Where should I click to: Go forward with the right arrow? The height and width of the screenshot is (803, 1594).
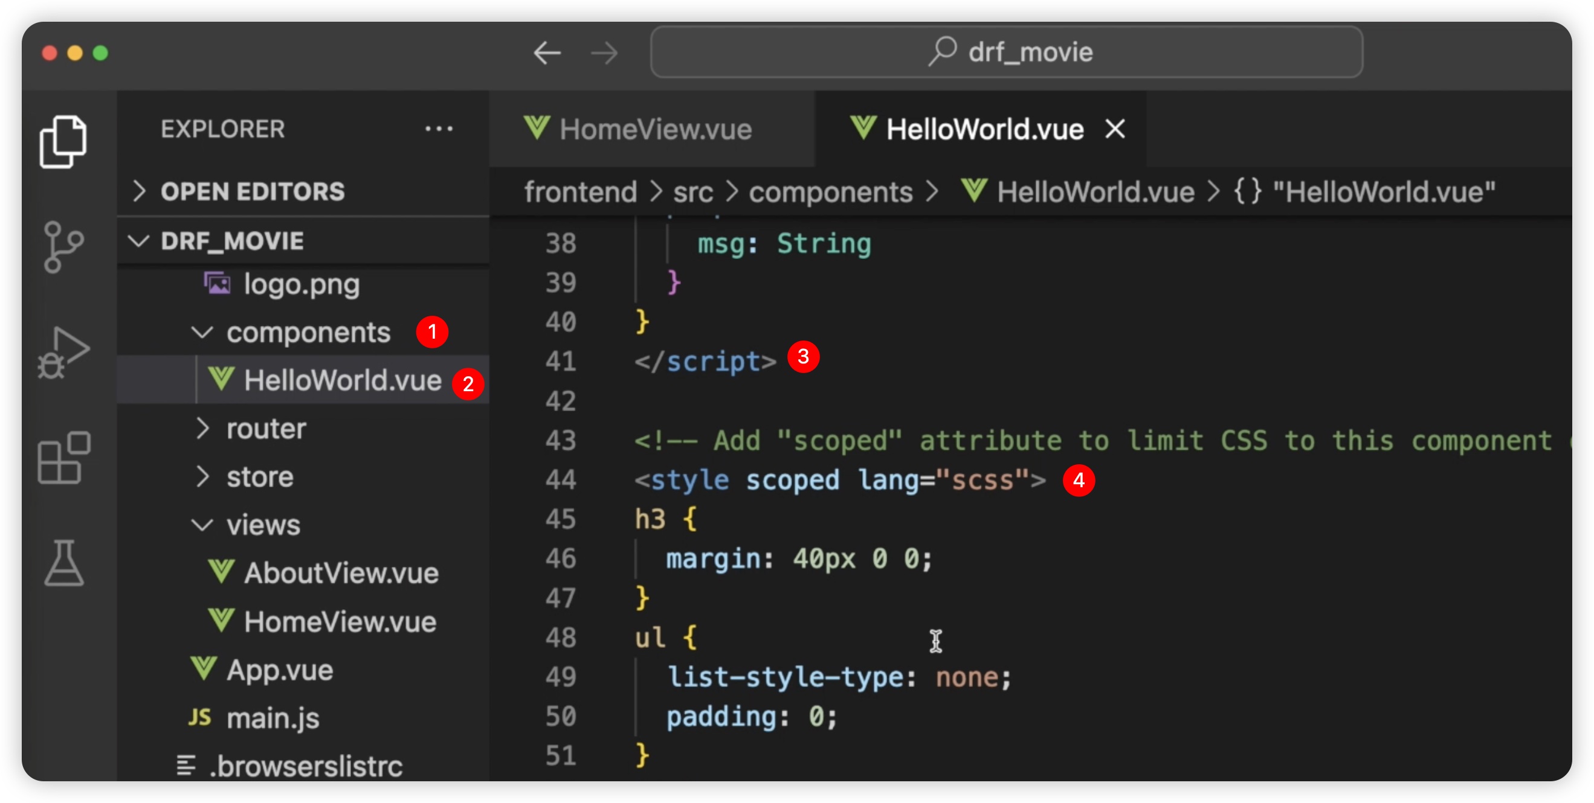[x=604, y=53]
